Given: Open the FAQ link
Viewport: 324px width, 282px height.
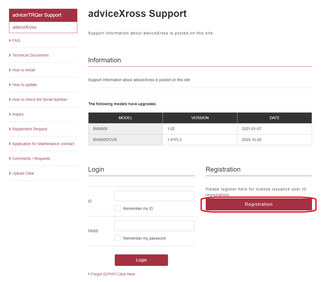Looking at the screenshot, I should pyautogui.click(x=16, y=40).
